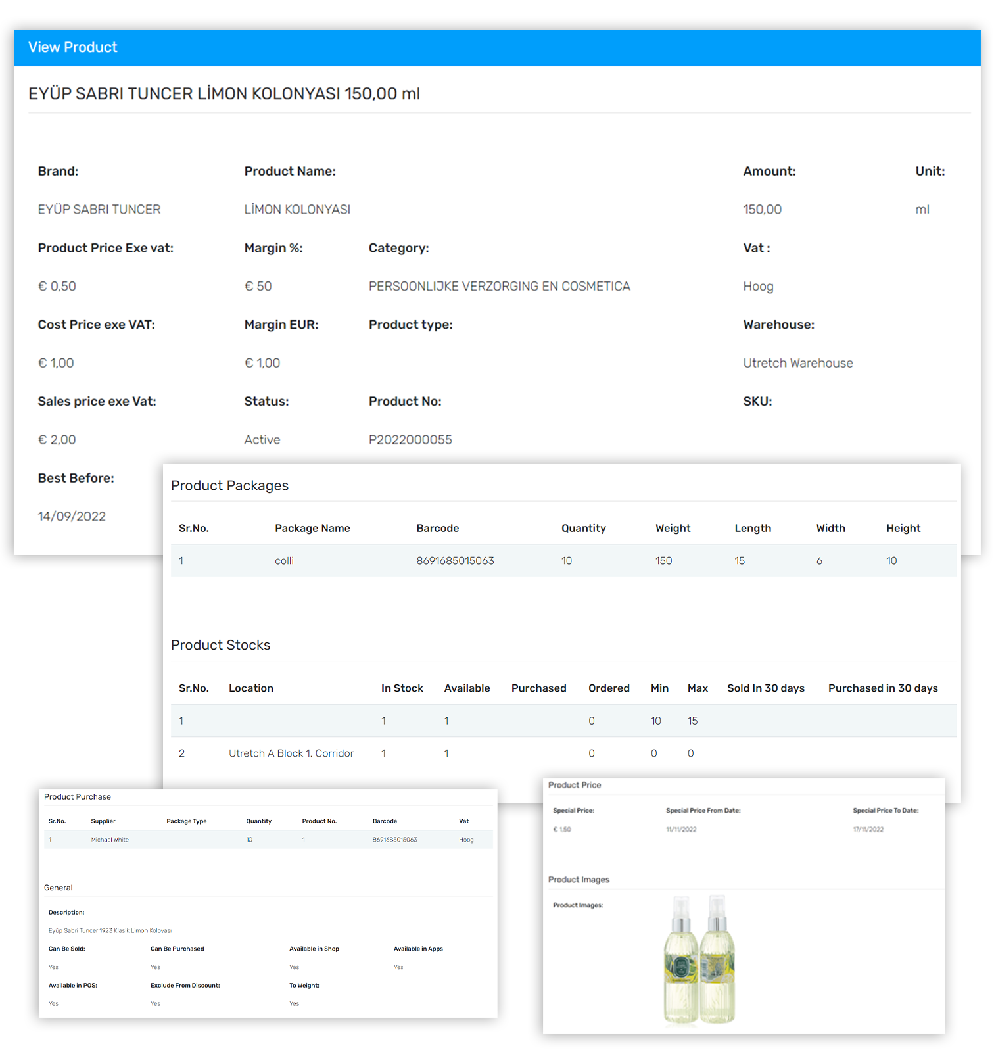Click the unit value ml
The height and width of the screenshot is (1052, 994).
pyautogui.click(x=922, y=210)
